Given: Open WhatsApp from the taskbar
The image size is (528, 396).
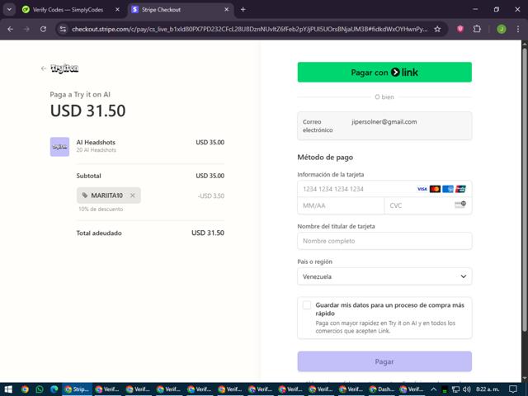Looking at the screenshot, I should 40,389.
